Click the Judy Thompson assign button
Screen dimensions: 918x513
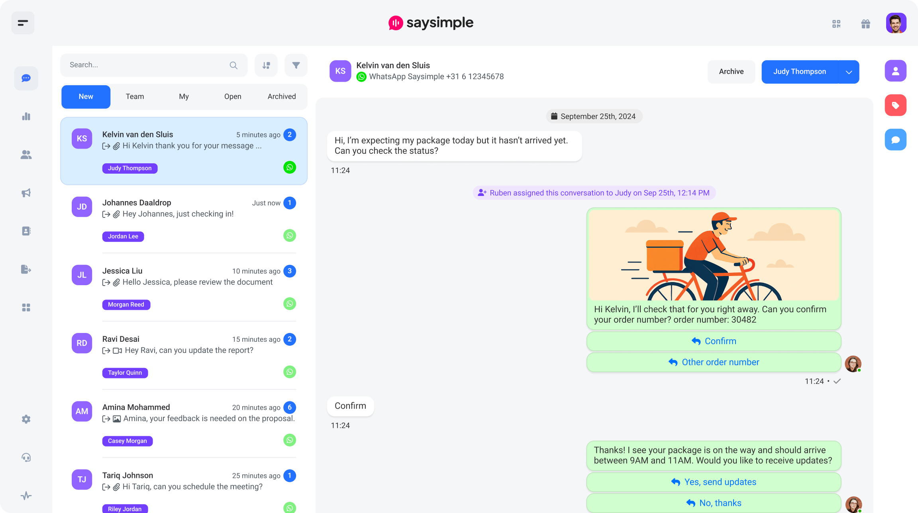(x=800, y=72)
